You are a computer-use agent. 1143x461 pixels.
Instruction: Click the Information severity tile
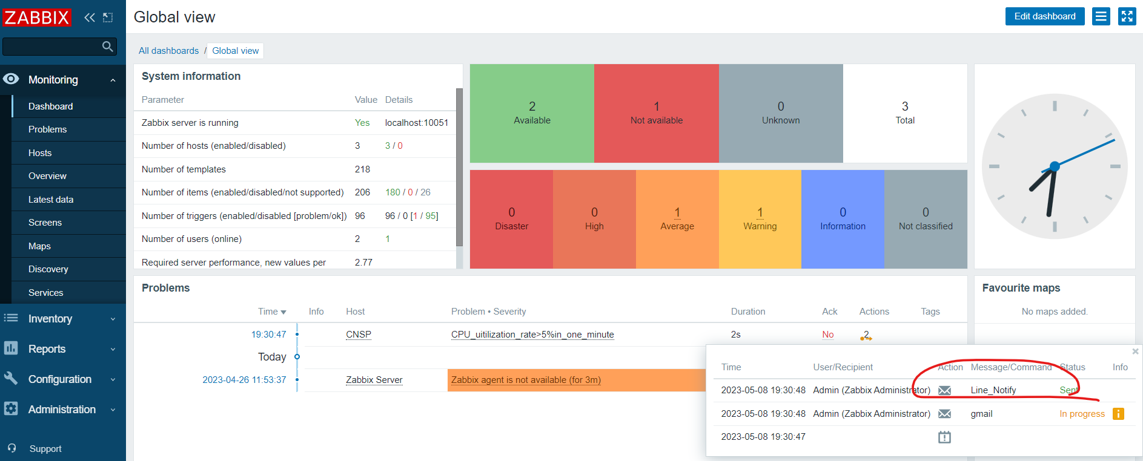843,219
